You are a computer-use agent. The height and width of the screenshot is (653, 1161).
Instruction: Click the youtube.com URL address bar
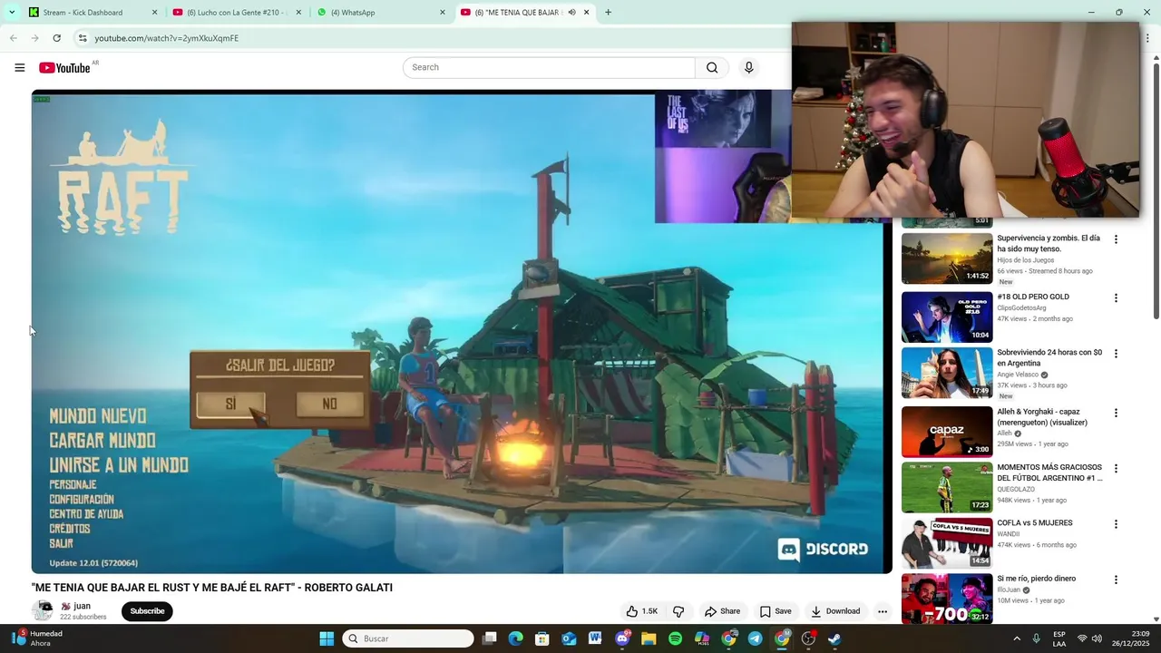pyautogui.click(x=166, y=38)
